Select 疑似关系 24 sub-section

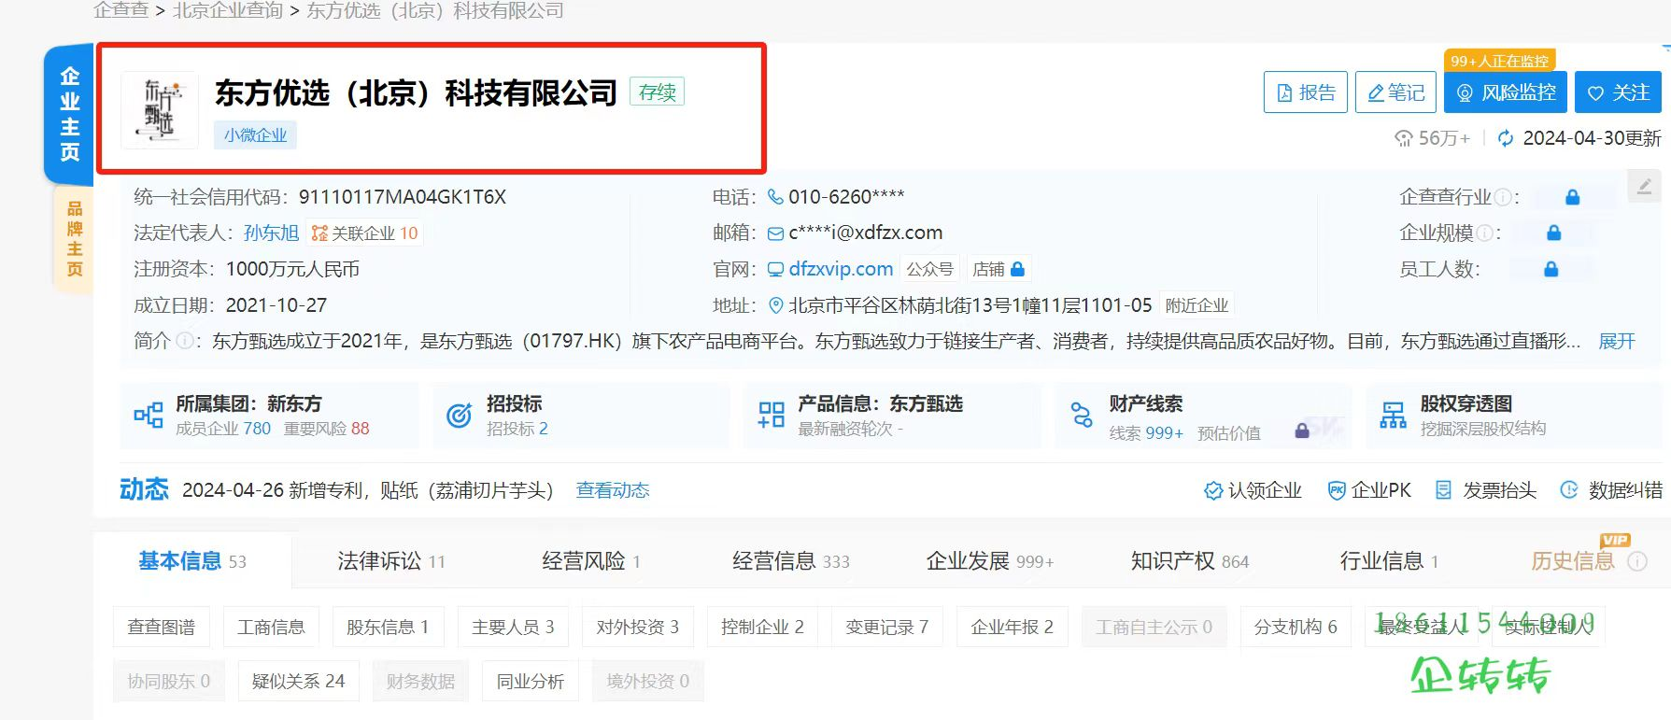[298, 681]
